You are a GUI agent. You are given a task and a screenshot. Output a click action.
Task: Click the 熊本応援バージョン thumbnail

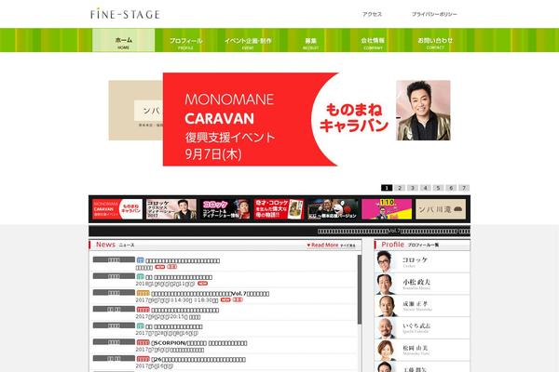click(333, 209)
